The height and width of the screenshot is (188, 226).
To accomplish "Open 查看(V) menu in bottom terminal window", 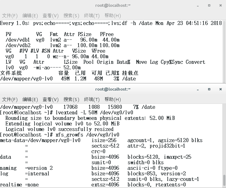I will 51,100.
